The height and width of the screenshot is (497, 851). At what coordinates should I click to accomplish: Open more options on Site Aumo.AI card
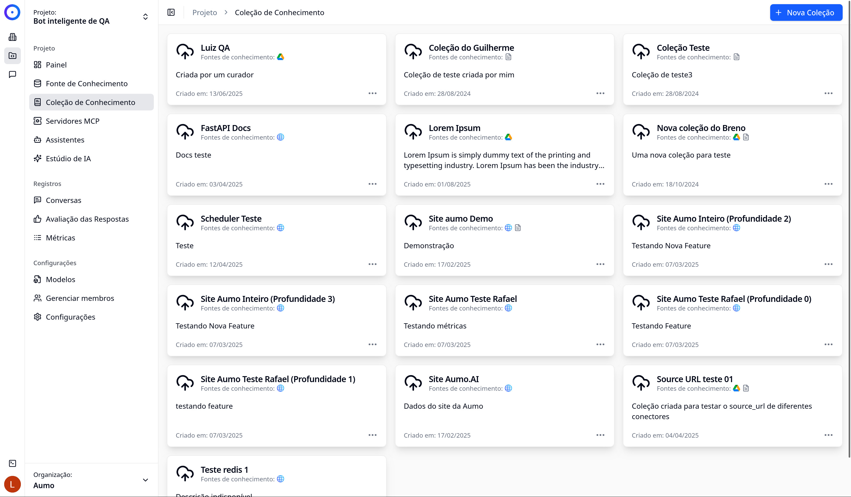600,435
